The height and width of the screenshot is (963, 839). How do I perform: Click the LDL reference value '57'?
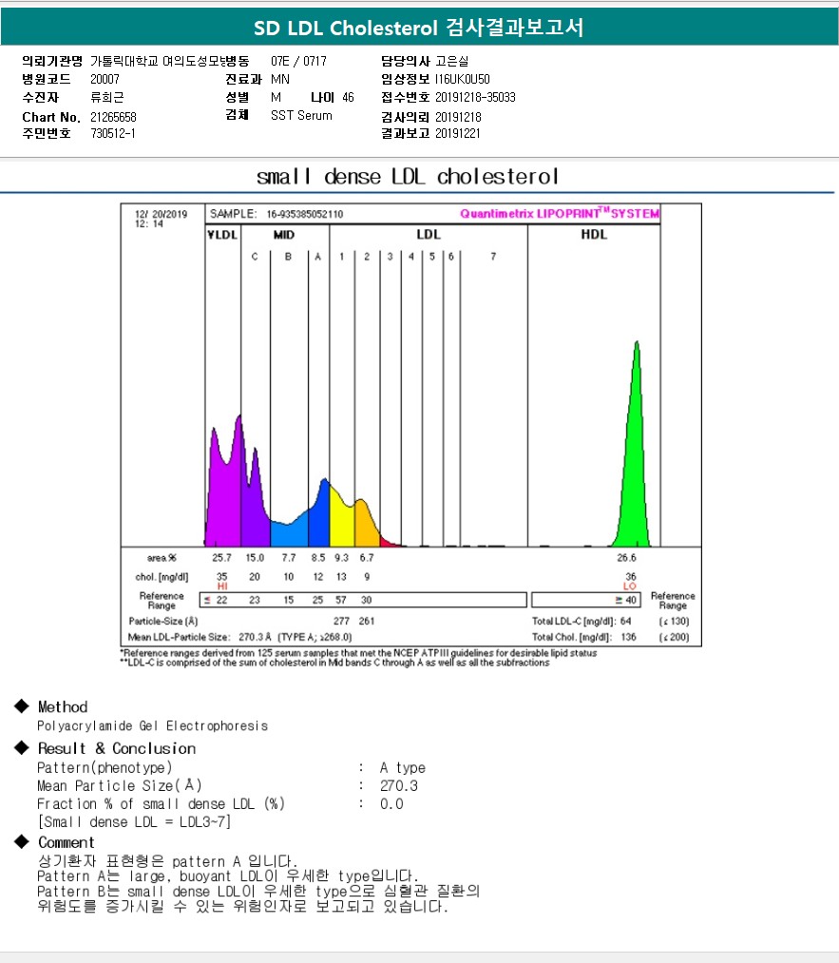click(x=340, y=600)
